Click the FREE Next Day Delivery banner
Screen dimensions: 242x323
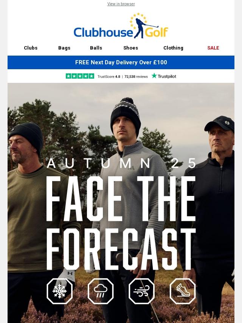click(121, 62)
